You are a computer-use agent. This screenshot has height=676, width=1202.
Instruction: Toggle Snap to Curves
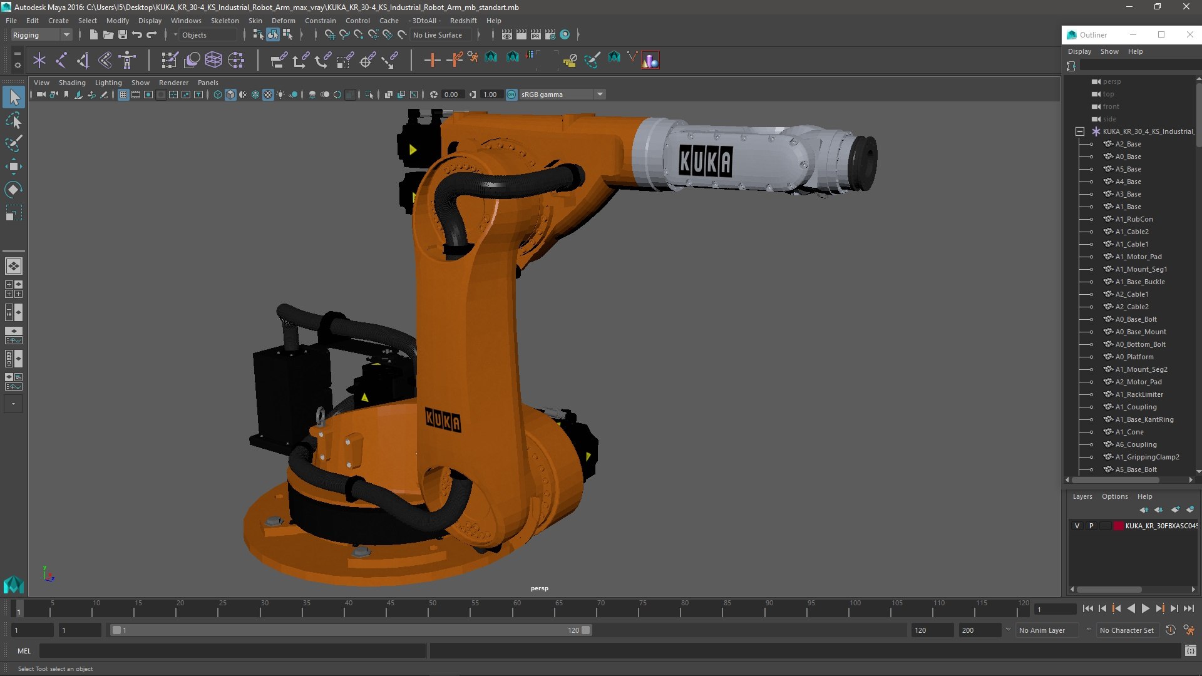tap(344, 35)
